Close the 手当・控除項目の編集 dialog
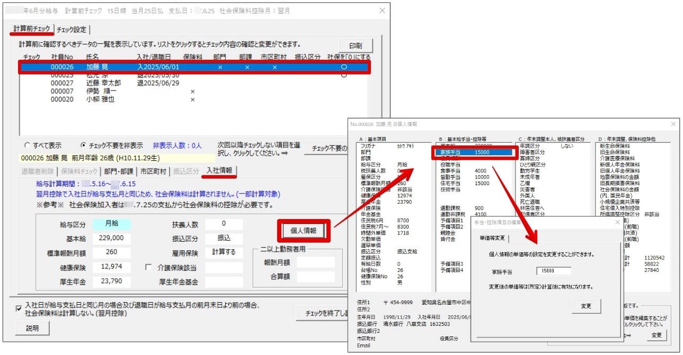This screenshot has width=683, height=355. 617,223
